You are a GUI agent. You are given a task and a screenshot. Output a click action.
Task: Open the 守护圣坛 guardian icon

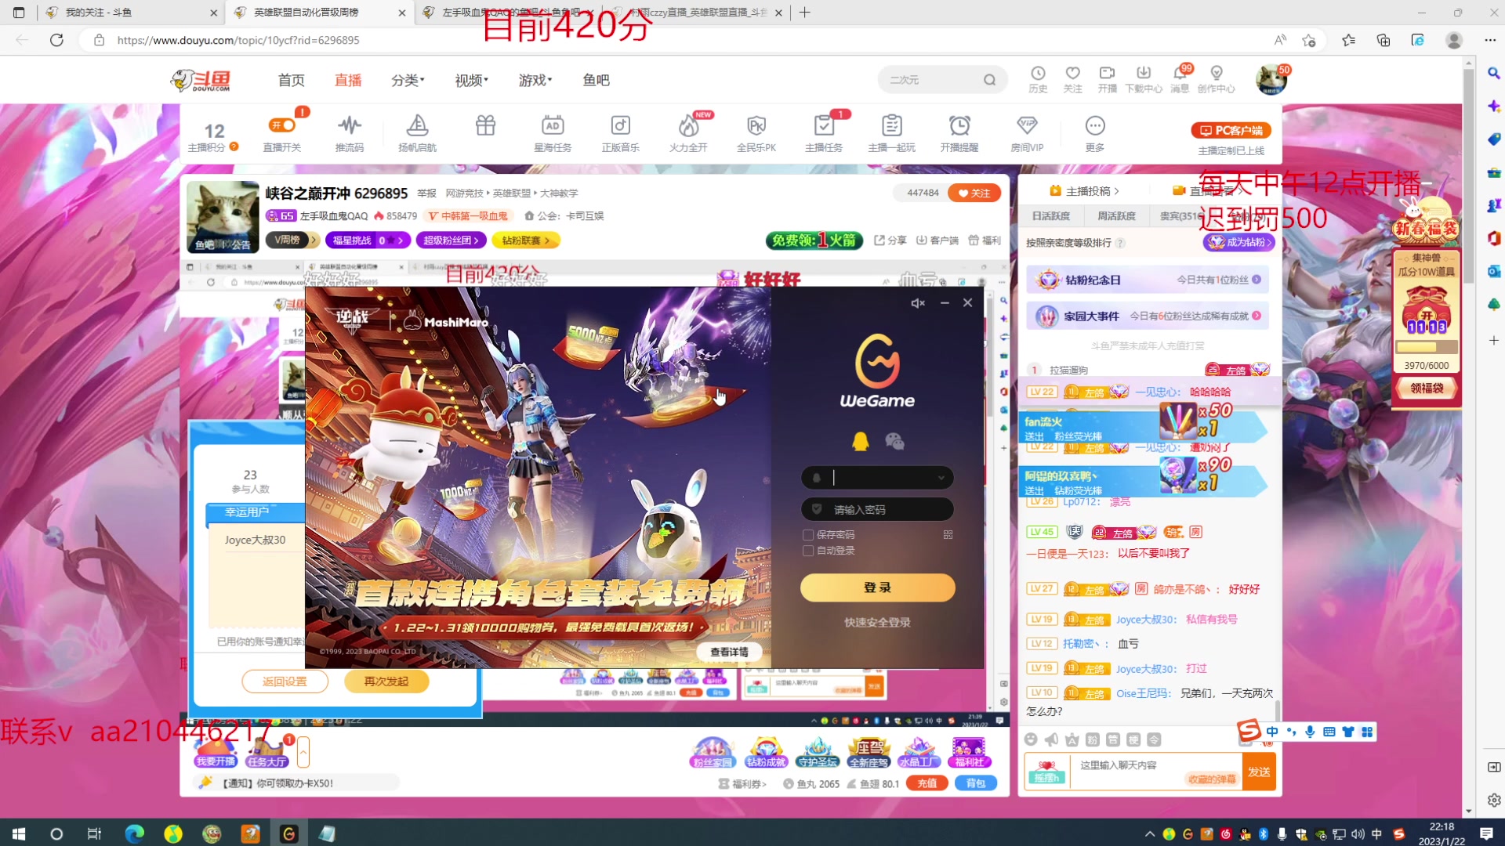coord(818,753)
